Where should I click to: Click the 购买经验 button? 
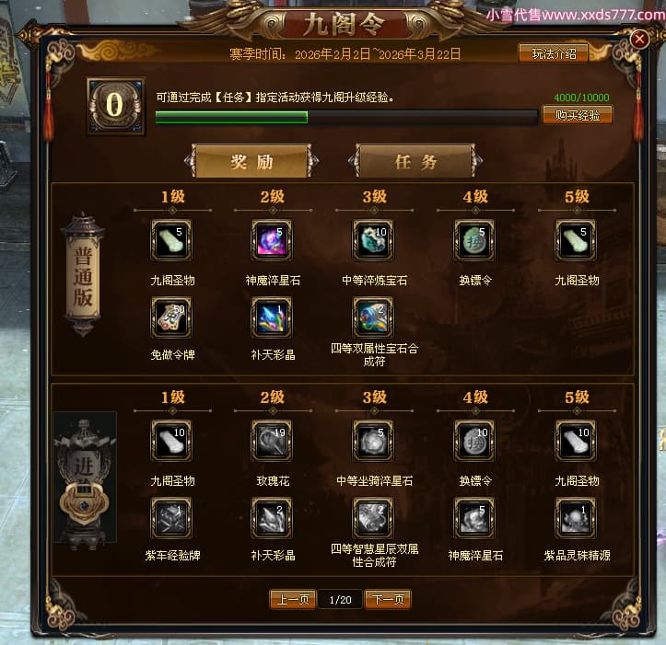click(x=578, y=115)
